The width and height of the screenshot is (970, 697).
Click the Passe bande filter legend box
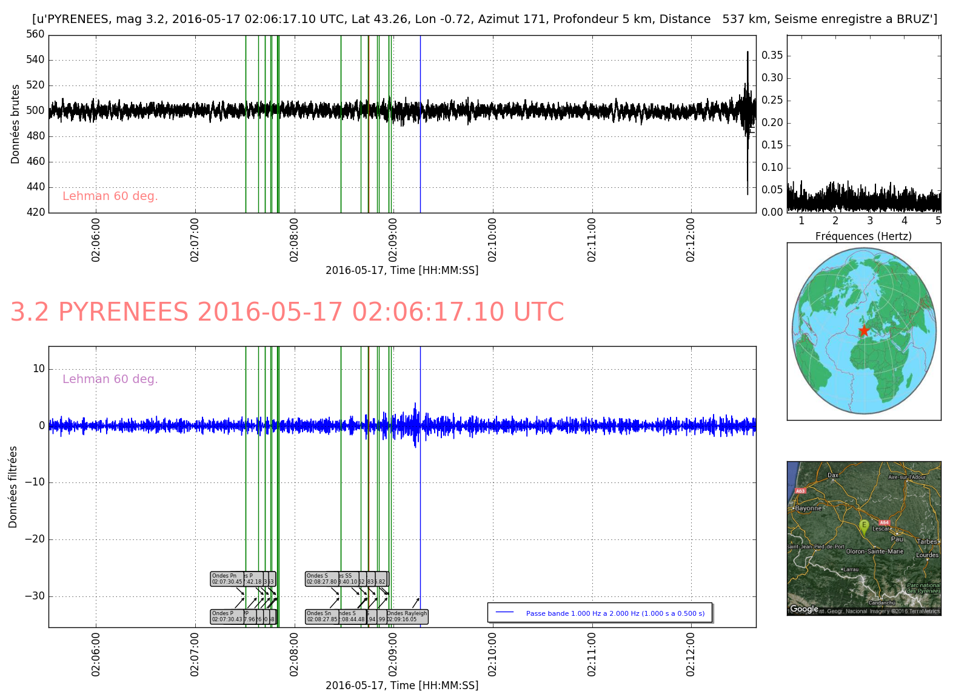pos(600,613)
